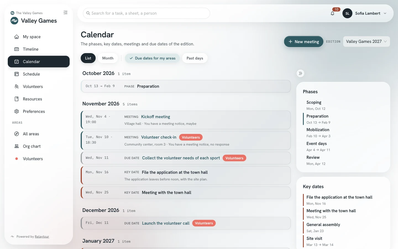
Task: Open Calendar in the sidebar
Action: [39, 62]
